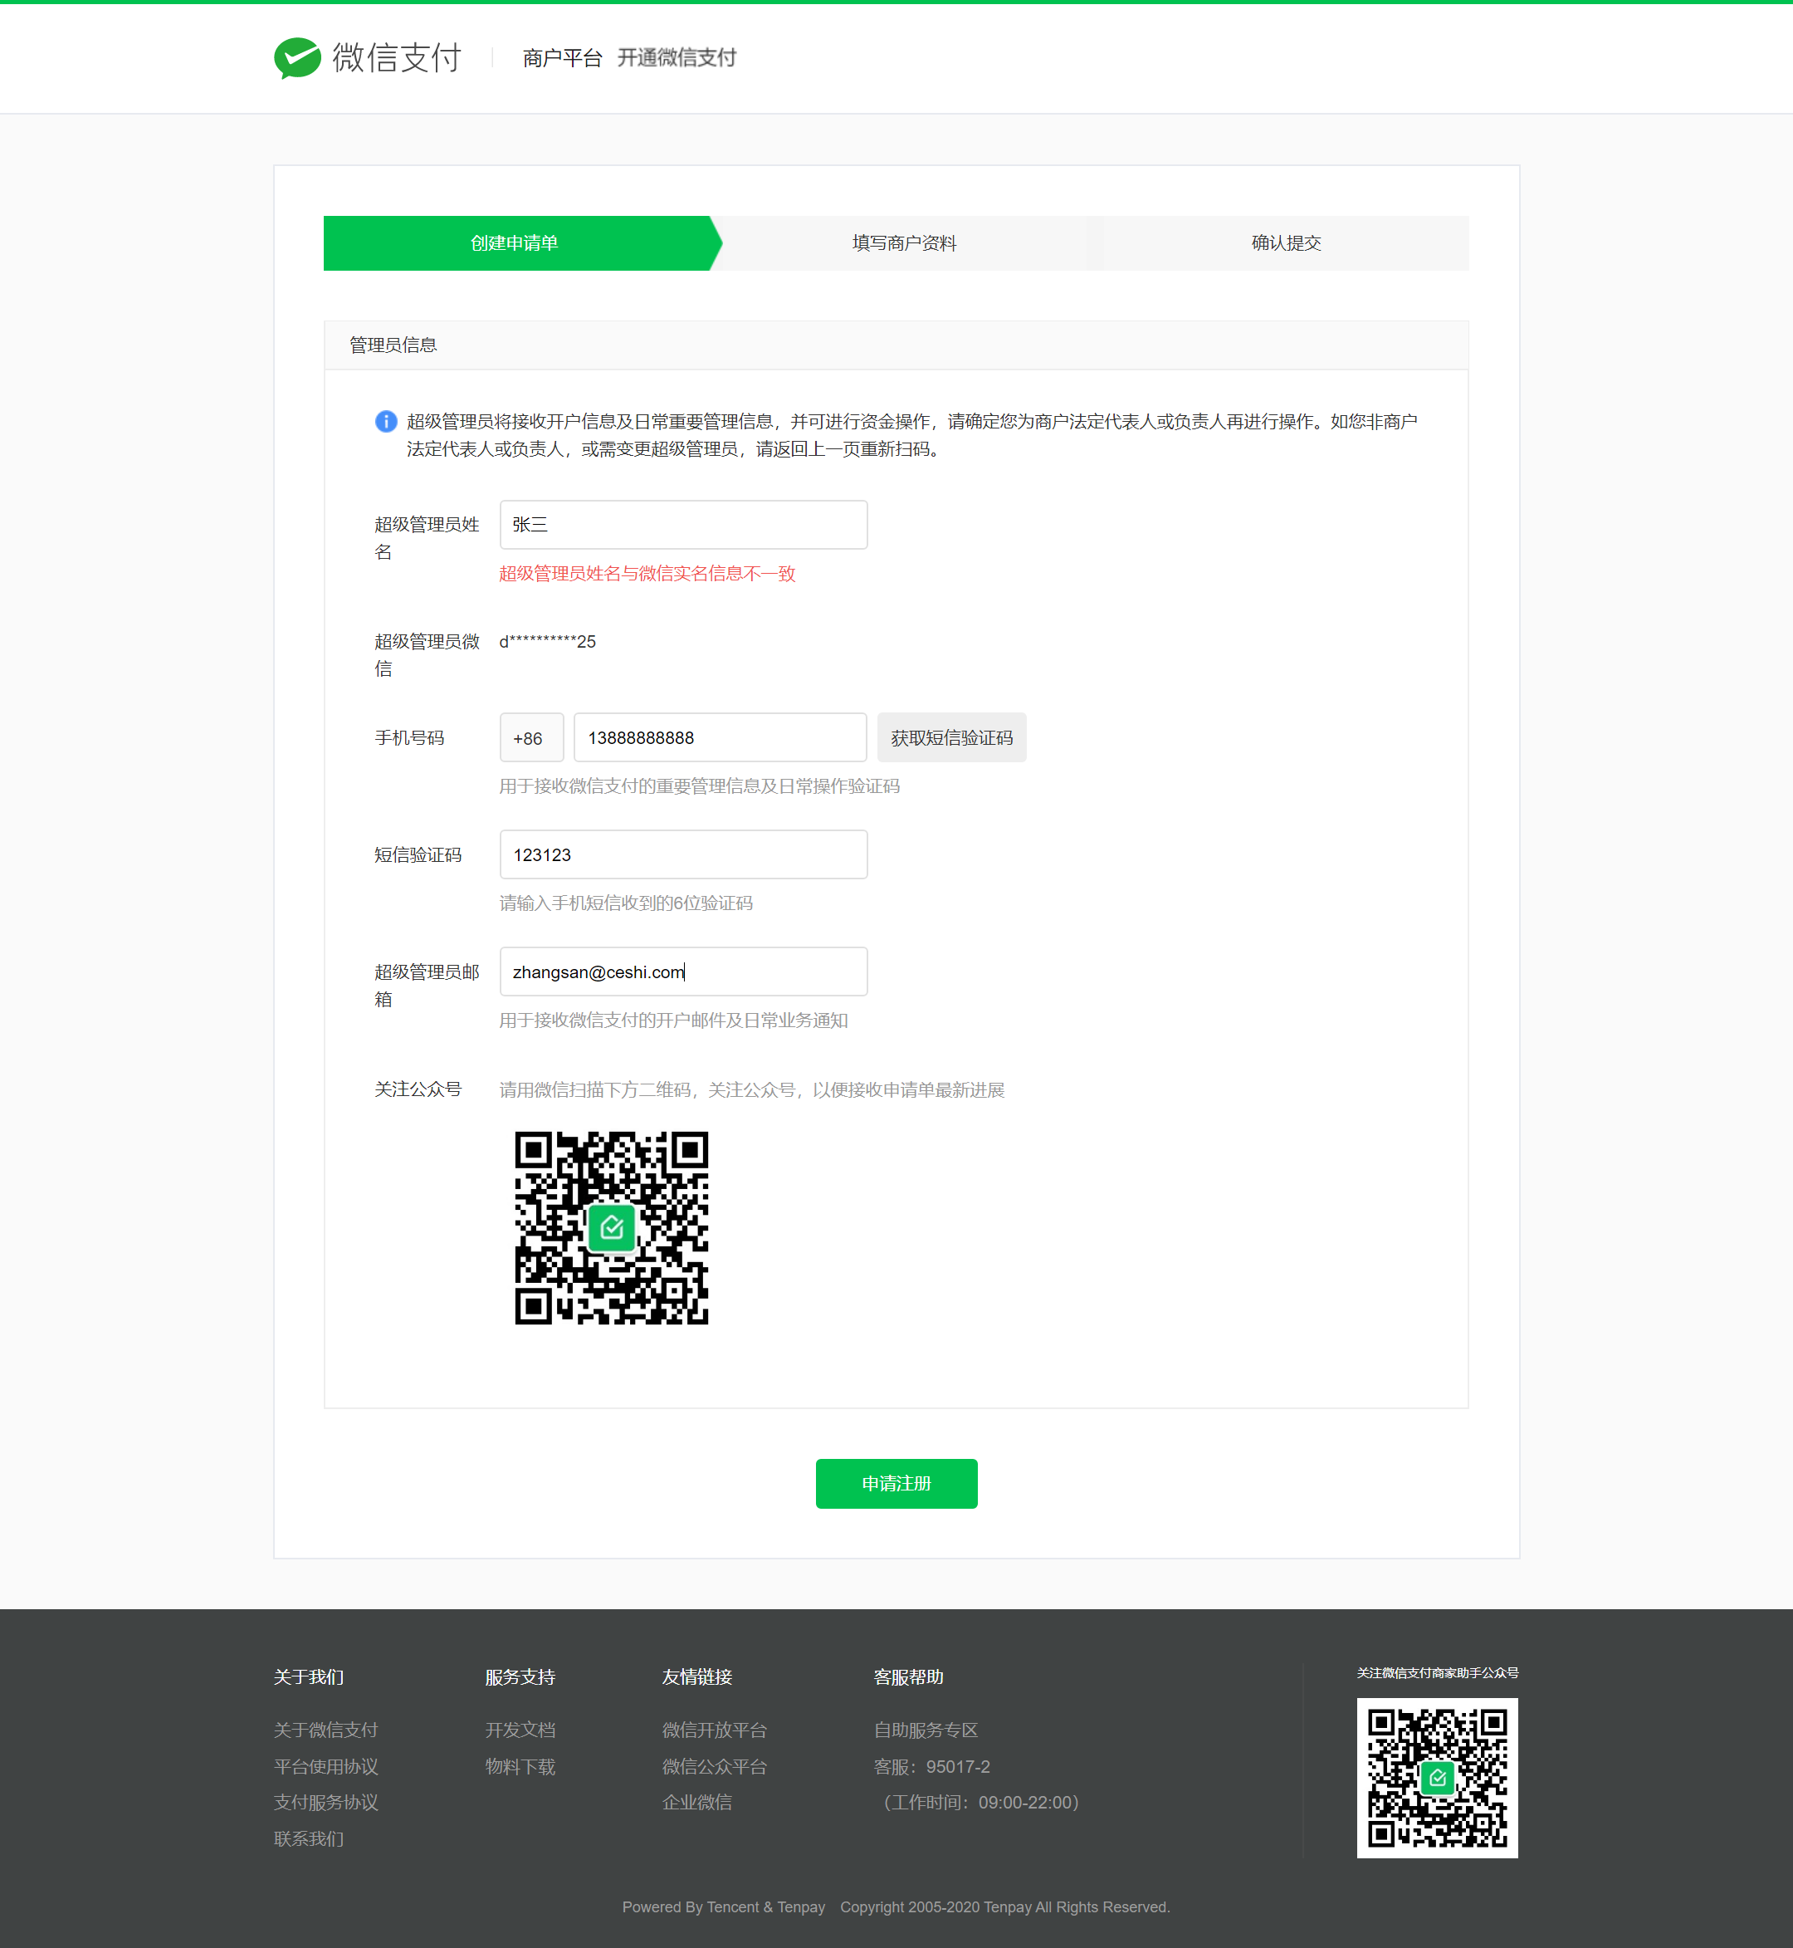
Task: Focus the email field zhangsan@ceshi.com
Action: [x=683, y=972]
